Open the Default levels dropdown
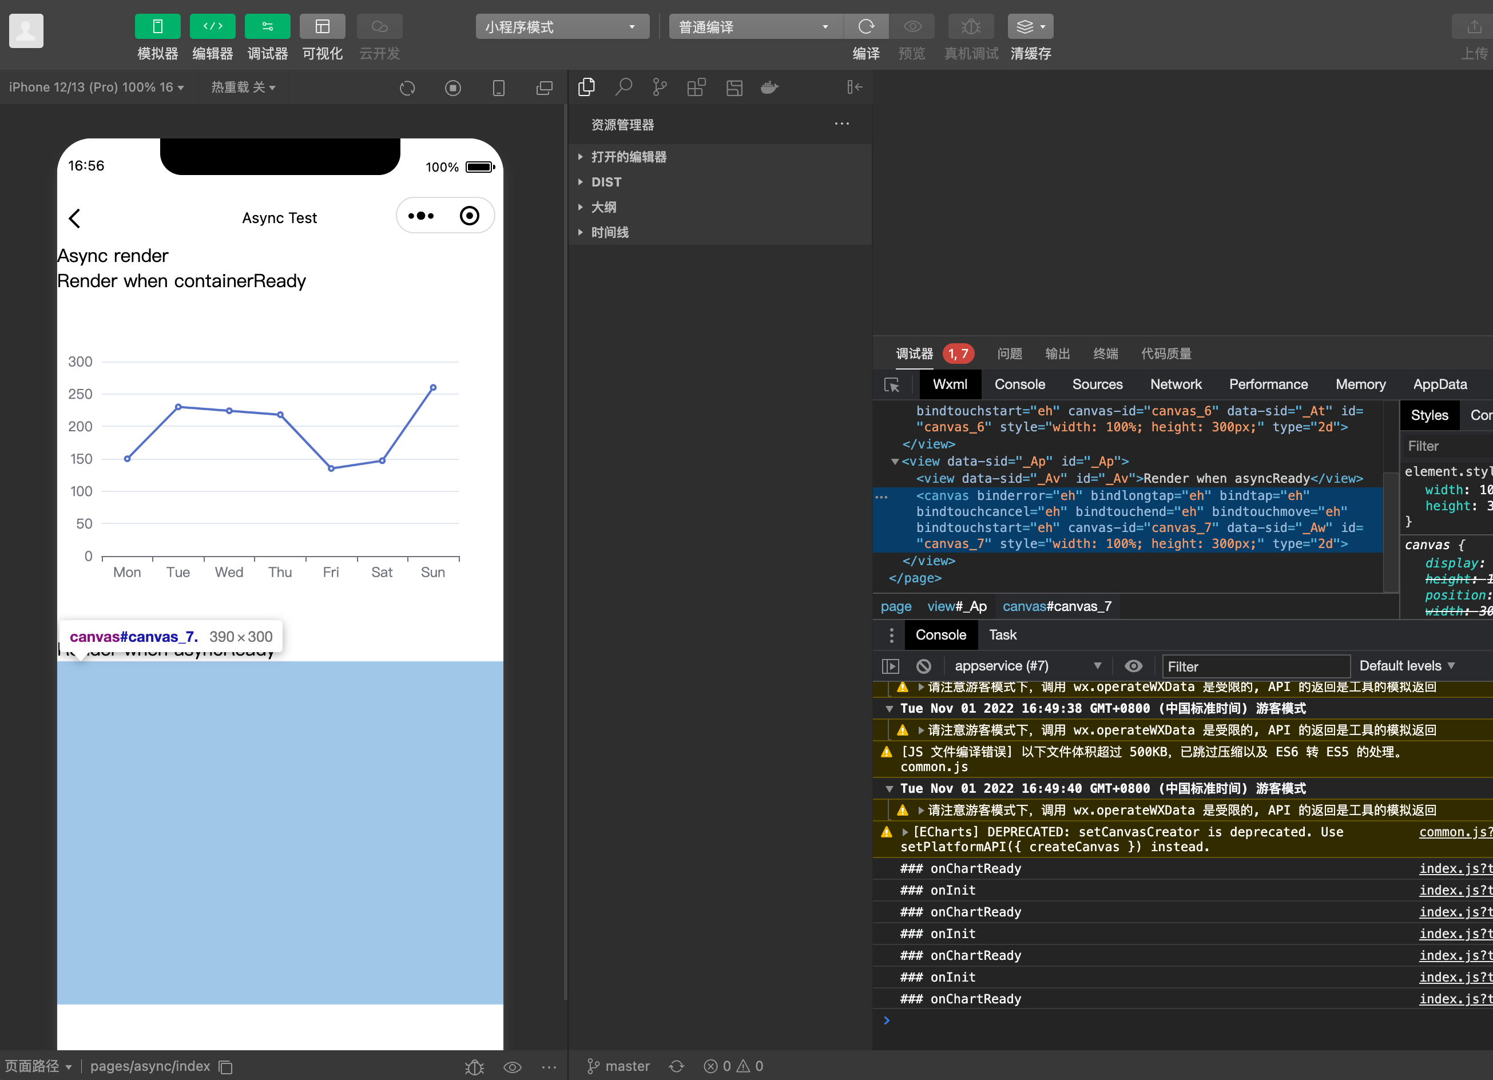Image resolution: width=1493 pixels, height=1080 pixels. pos(1406,665)
